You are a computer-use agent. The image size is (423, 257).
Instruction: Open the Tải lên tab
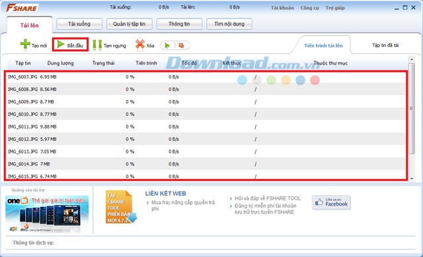pyautogui.click(x=29, y=25)
